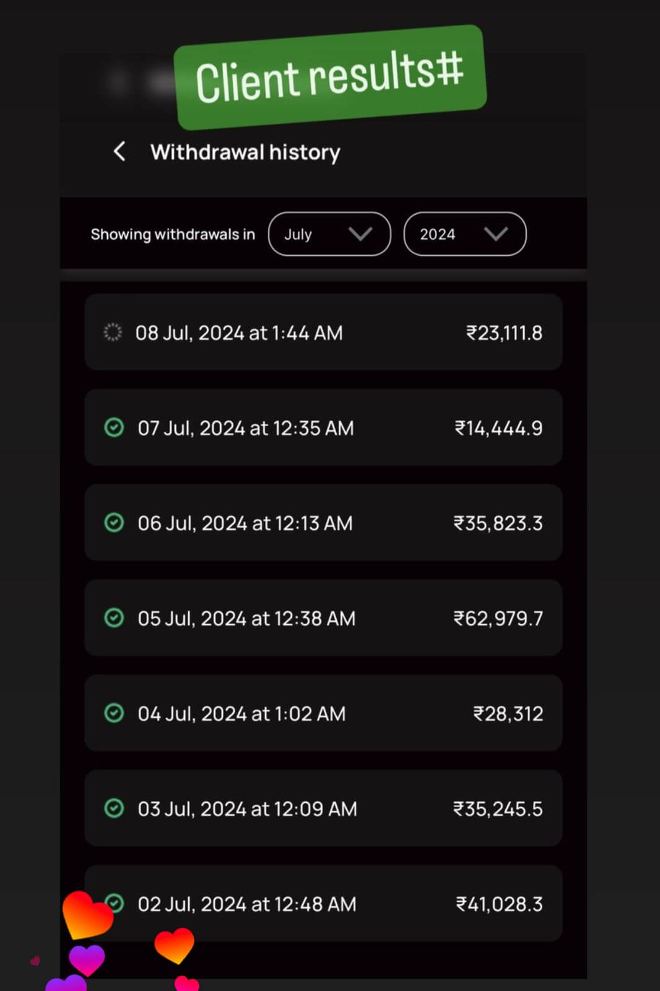
Task: Click green check icon for 04 Jul withdrawal
Action: [x=114, y=713]
